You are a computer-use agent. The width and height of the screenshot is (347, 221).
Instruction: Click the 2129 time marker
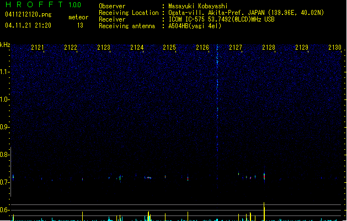302,48
